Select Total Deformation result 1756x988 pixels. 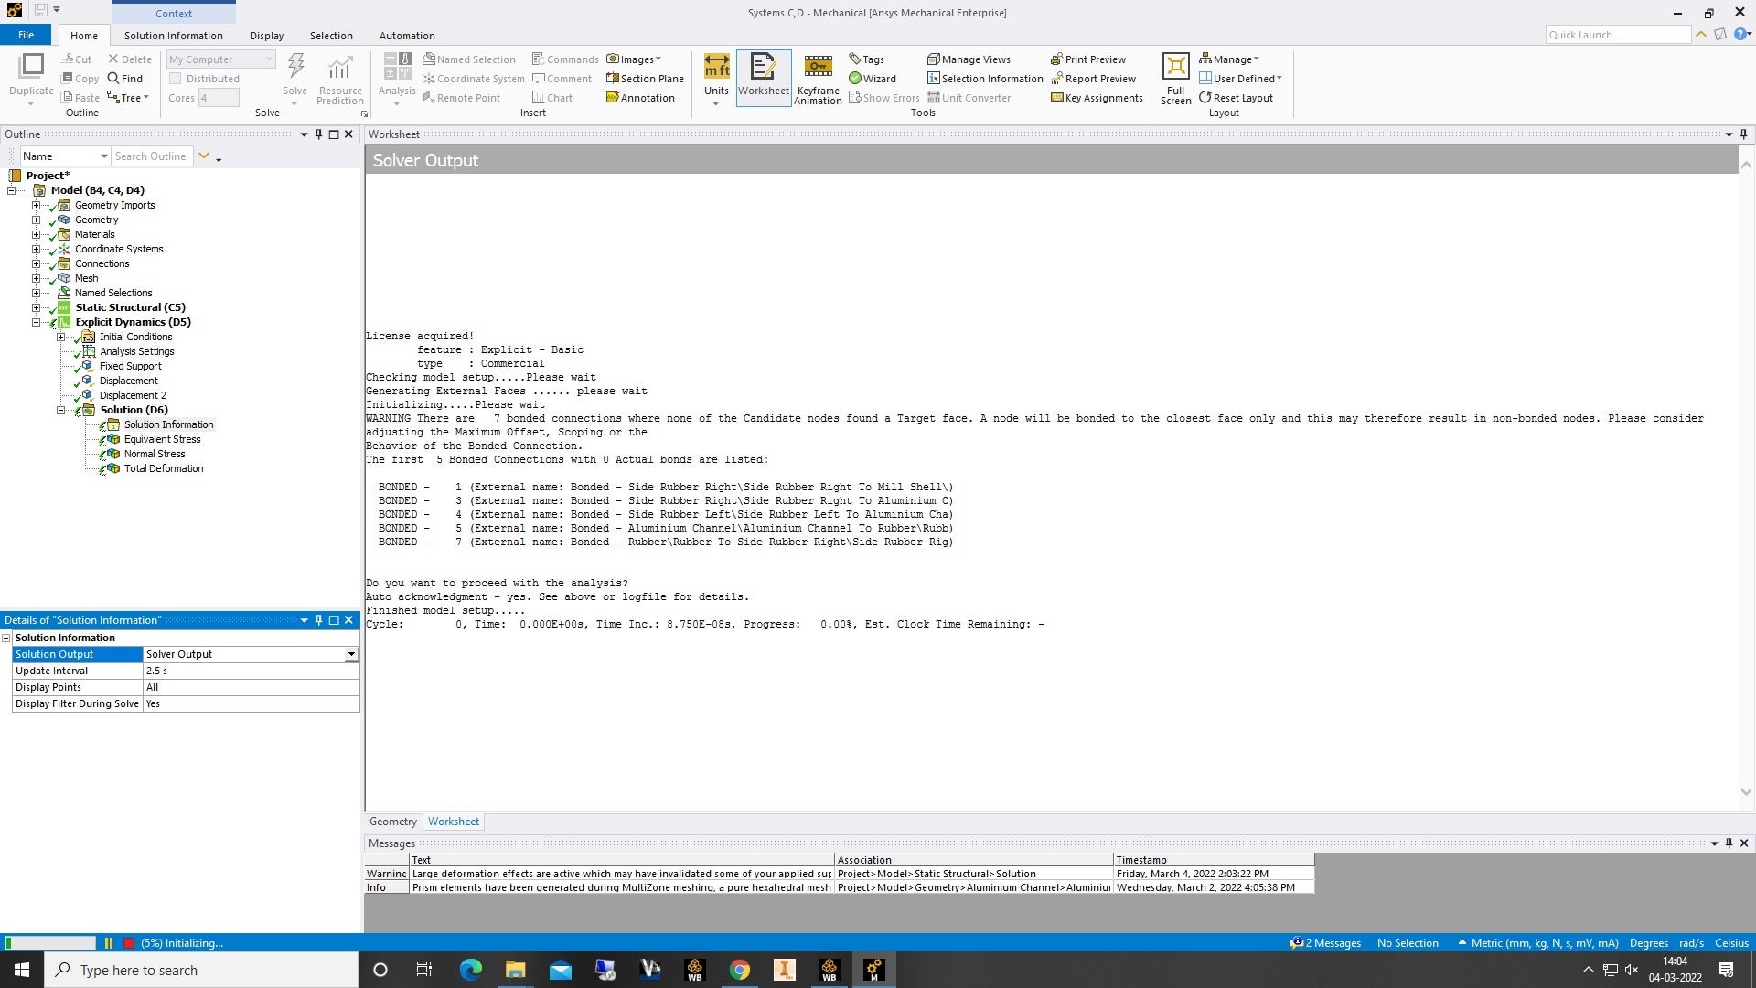point(164,468)
